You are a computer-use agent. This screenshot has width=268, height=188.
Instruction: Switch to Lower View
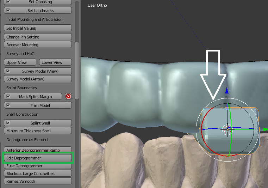click(55, 62)
